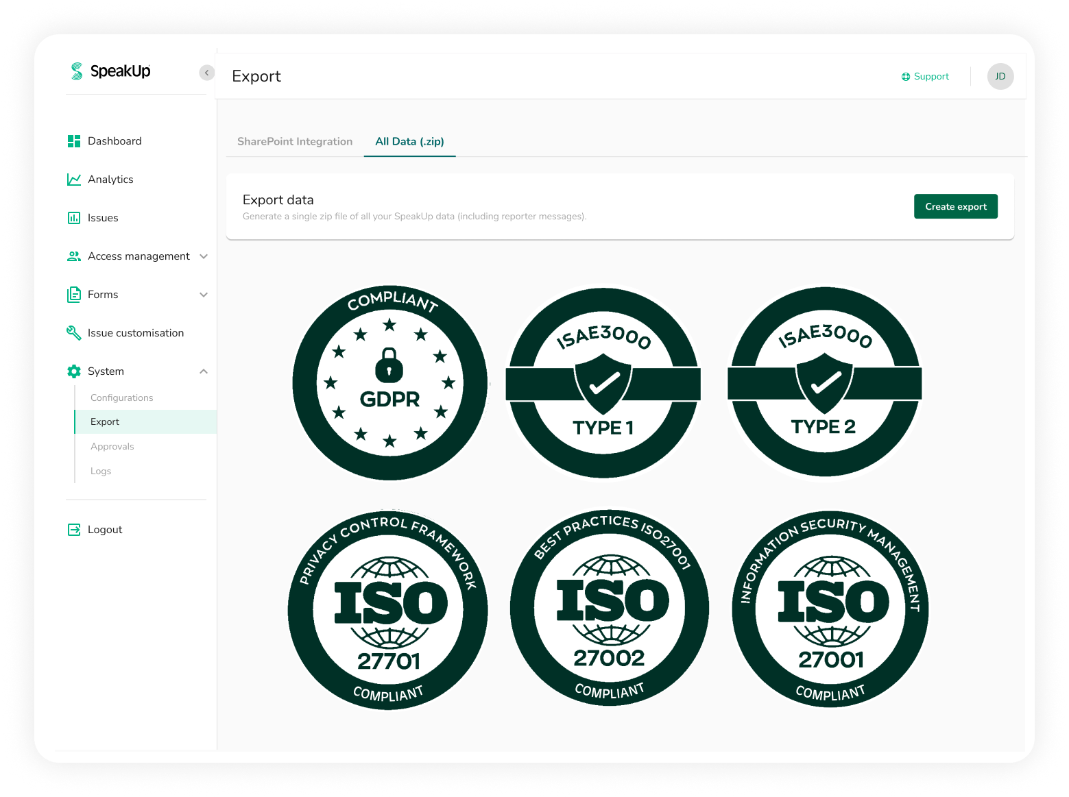
Task: Click the ISO 27001 Compliant badge
Action: tap(830, 609)
